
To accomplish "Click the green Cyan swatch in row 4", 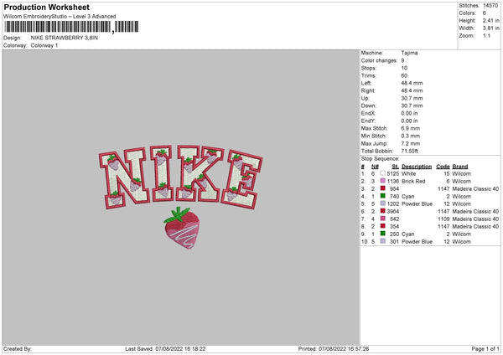I will [x=383, y=196].
